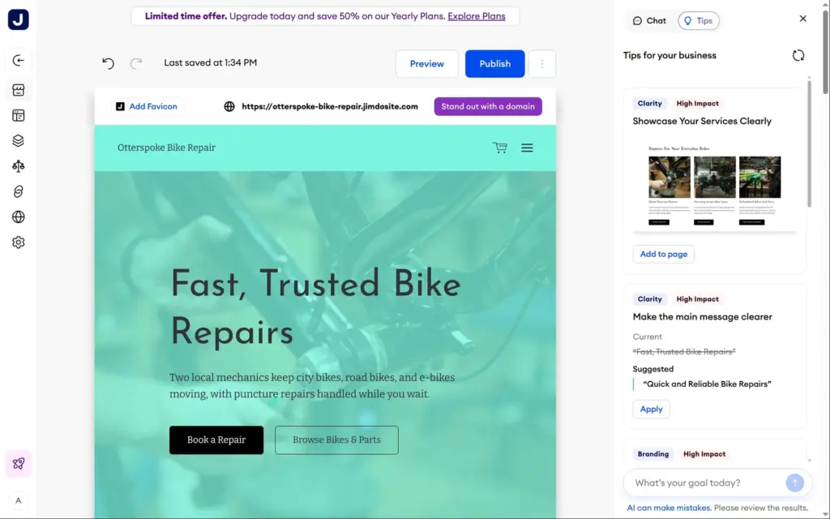The image size is (830, 519).
Task: Open the globe domain sidebar icon
Action: (x=19, y=217)
